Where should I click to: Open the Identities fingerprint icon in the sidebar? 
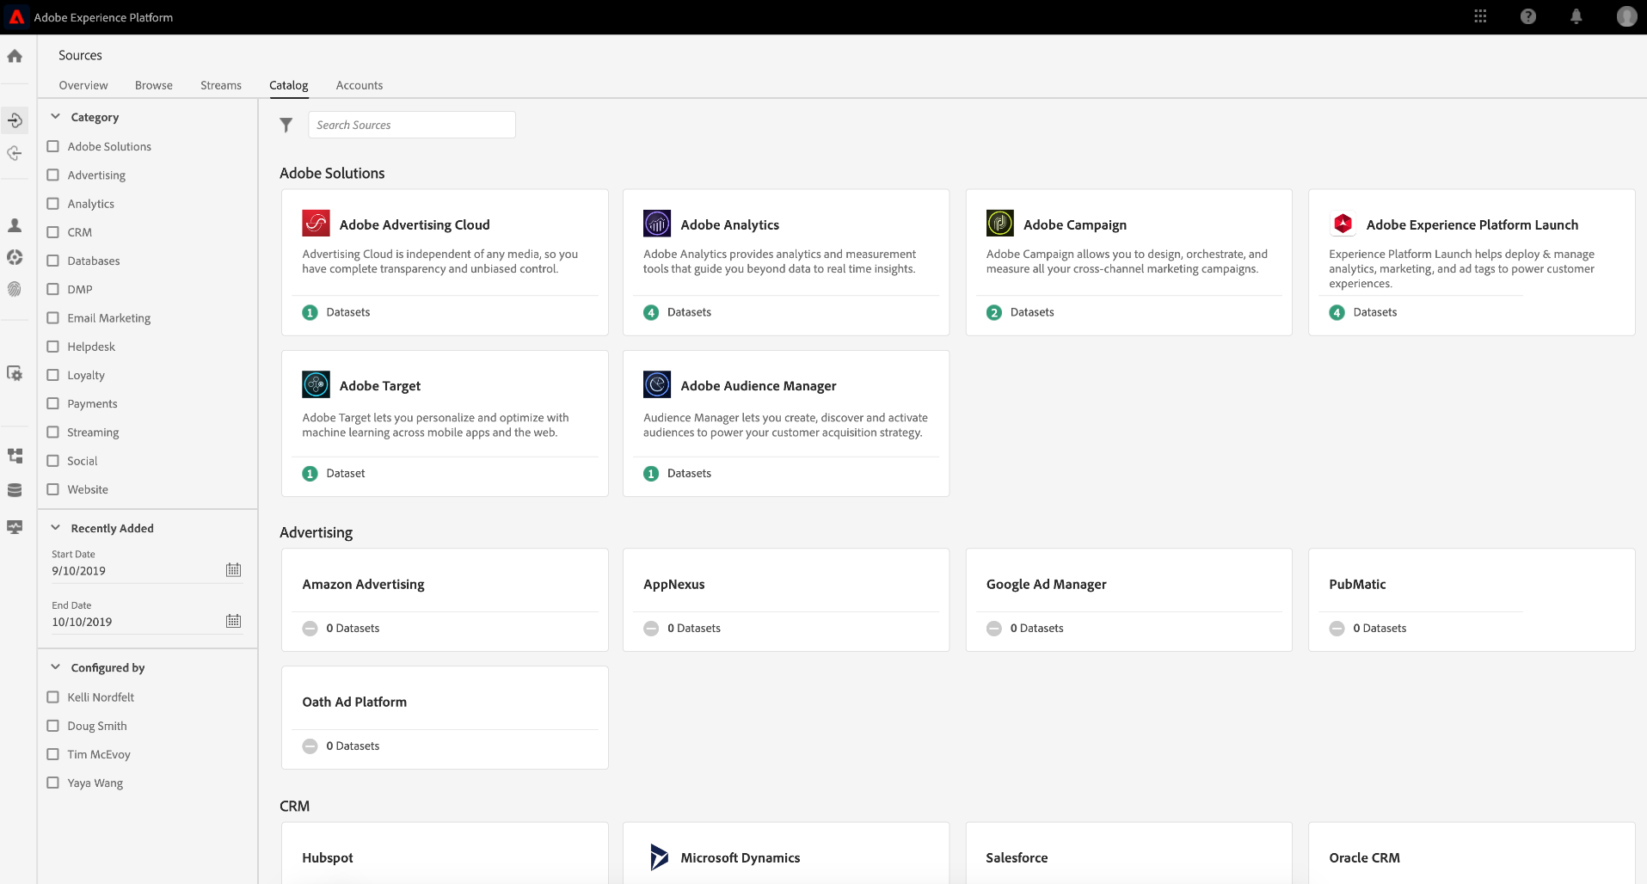pos(15,289)
